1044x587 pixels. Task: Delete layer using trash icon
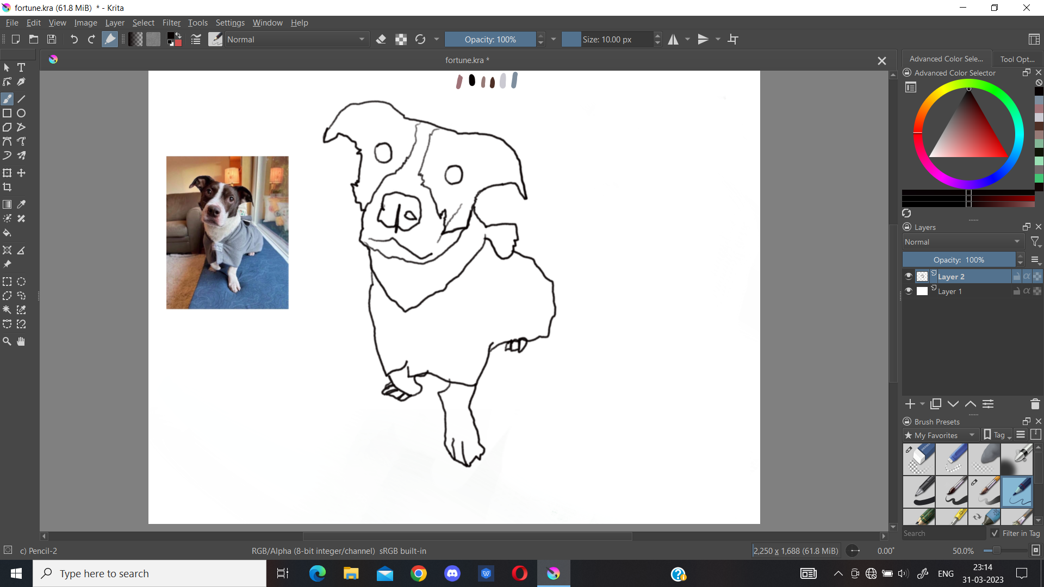tap(1035, 404)
